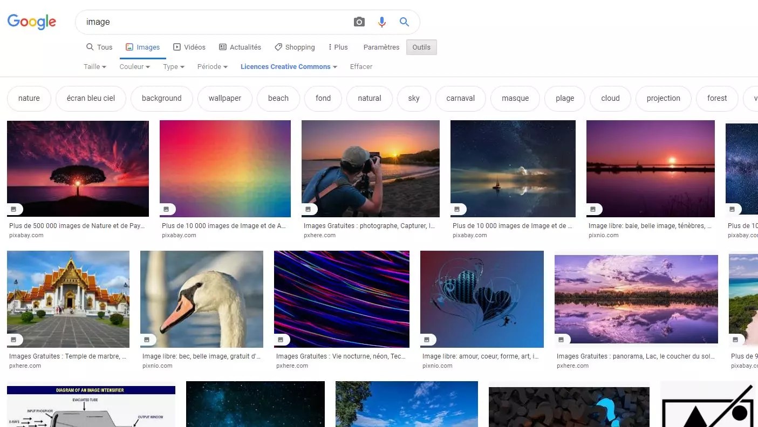758x427 pixels.
Task: Switch to the Vidéos tab
Action: click(x=189, y=47)
